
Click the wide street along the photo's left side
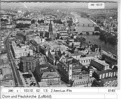(x=13, y=62)
